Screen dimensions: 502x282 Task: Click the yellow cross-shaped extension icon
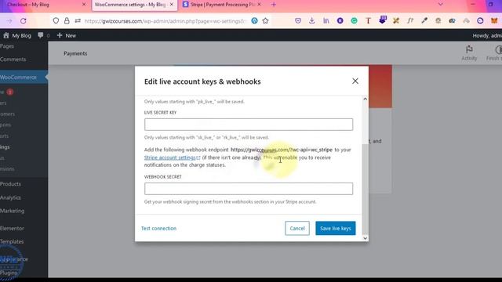(396, 21)
